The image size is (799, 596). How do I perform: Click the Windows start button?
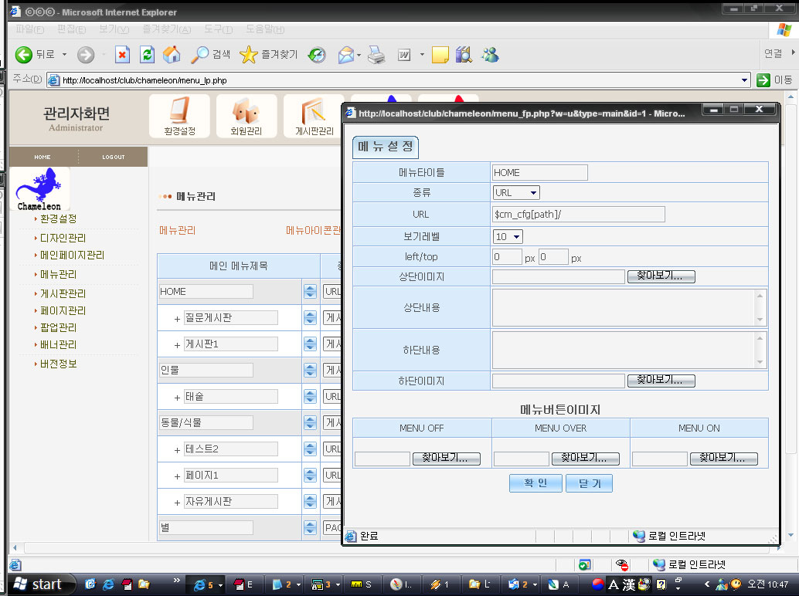tap(37, 584)
